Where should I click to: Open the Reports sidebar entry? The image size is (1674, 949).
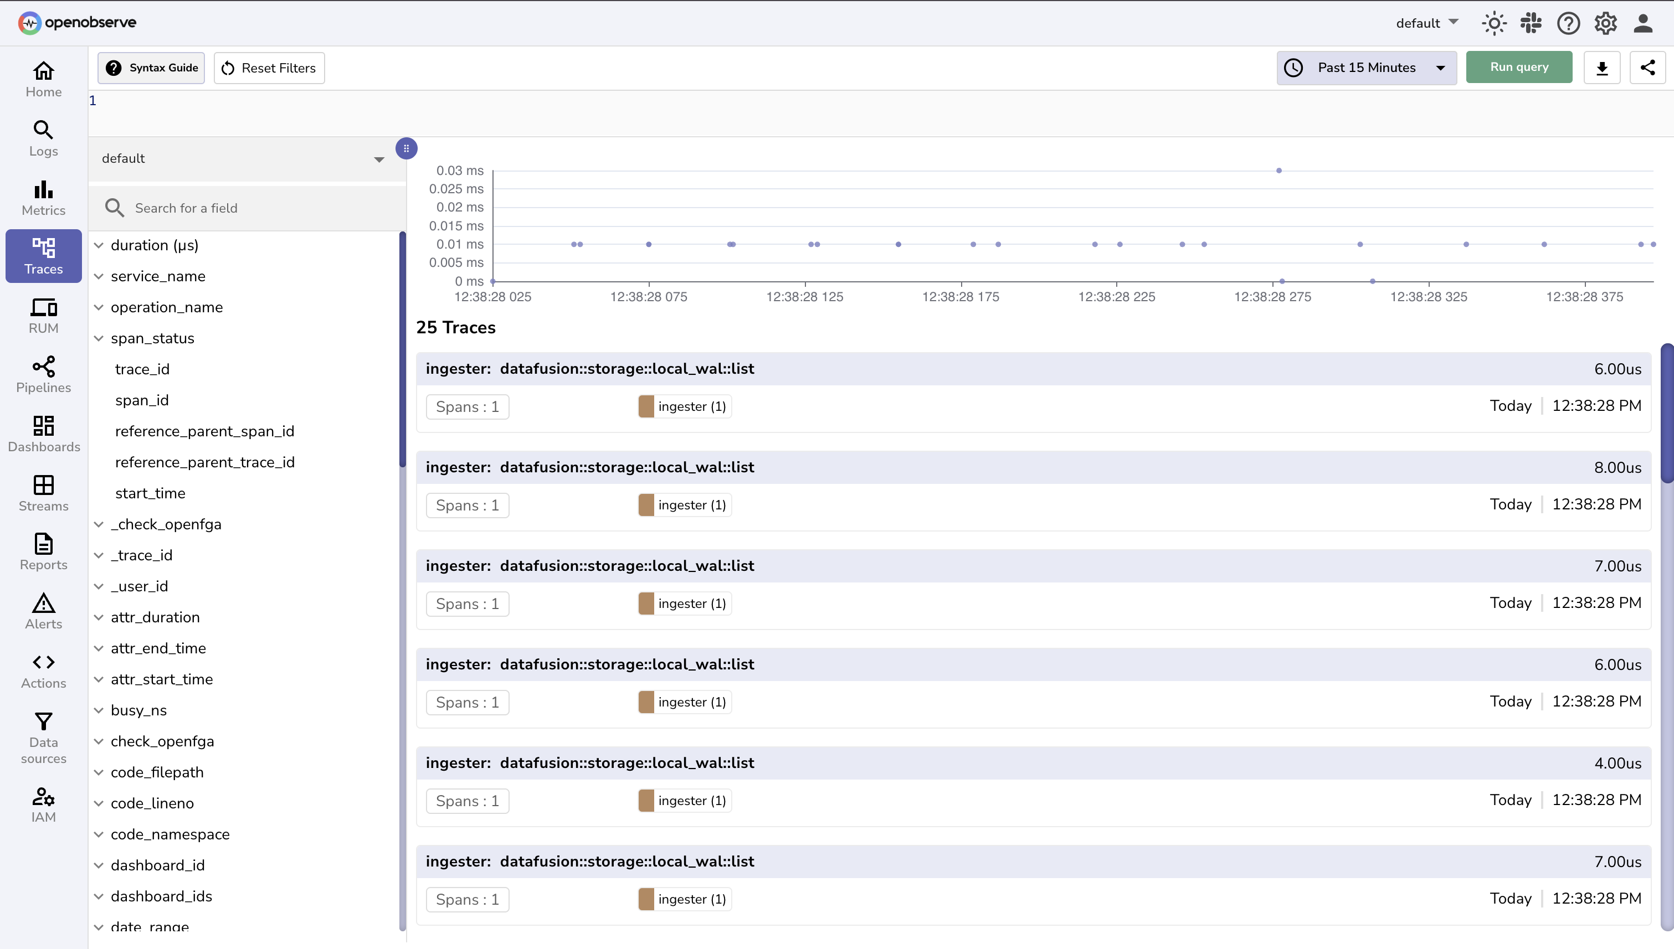pos(43,551)
